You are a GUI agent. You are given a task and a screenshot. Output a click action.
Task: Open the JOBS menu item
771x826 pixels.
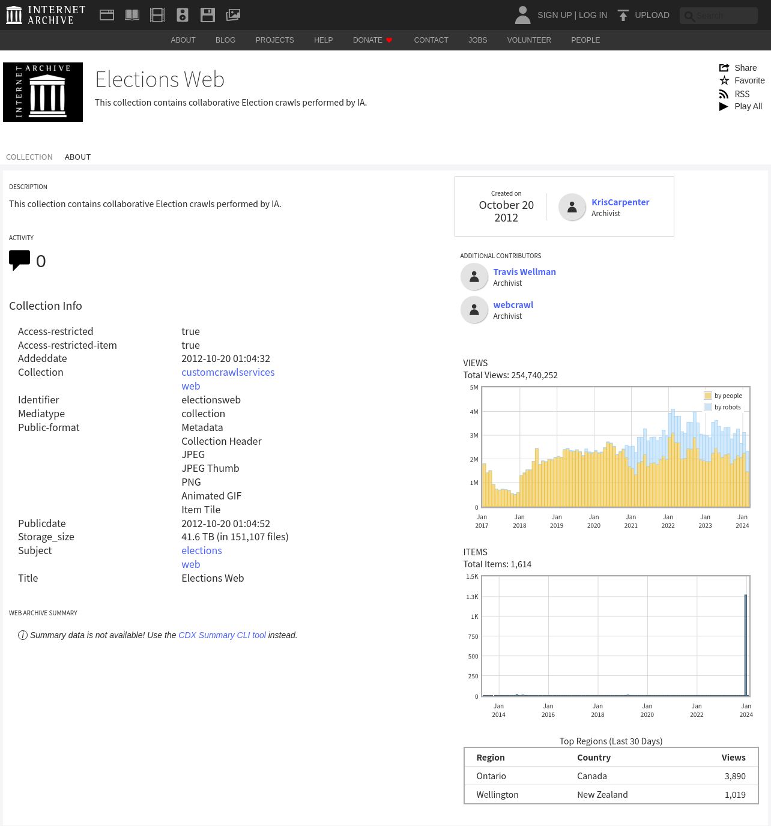tap(478, 40)
